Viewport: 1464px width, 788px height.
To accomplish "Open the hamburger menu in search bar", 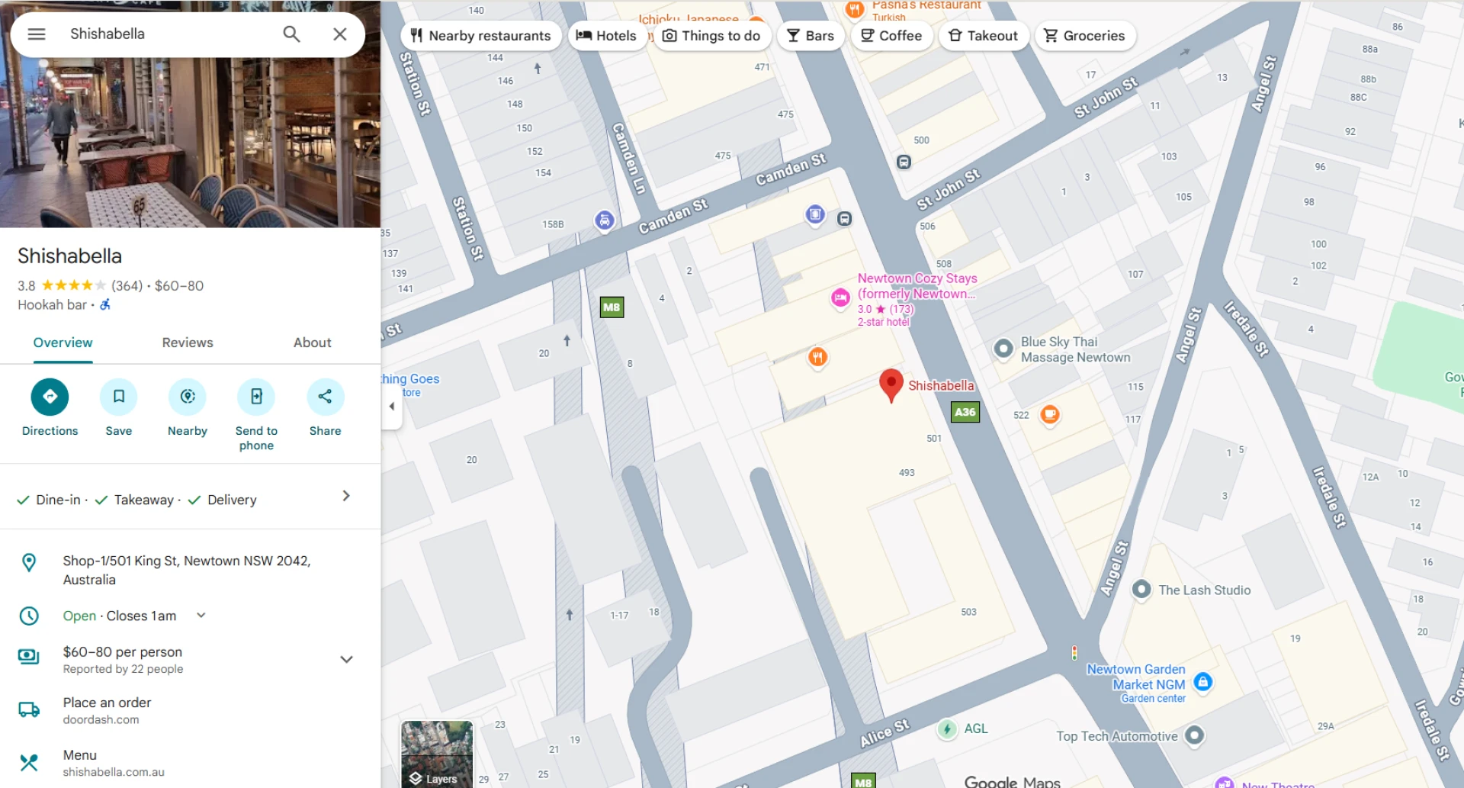I will click(37, 34).
